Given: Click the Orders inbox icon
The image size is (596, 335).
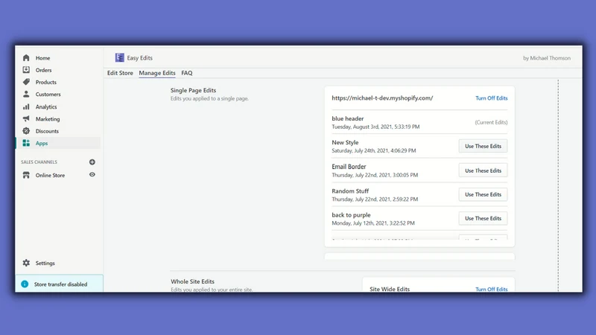Looking at the screenshot, I should [x=26, y=70].
